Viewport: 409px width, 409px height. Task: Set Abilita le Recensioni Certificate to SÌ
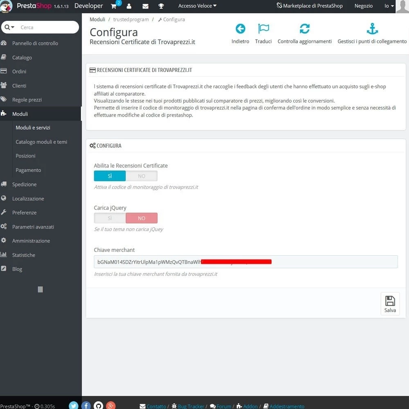(x=110, y=176)
